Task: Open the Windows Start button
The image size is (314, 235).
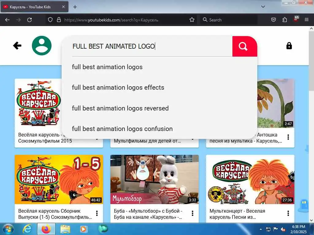Action: 8,229
